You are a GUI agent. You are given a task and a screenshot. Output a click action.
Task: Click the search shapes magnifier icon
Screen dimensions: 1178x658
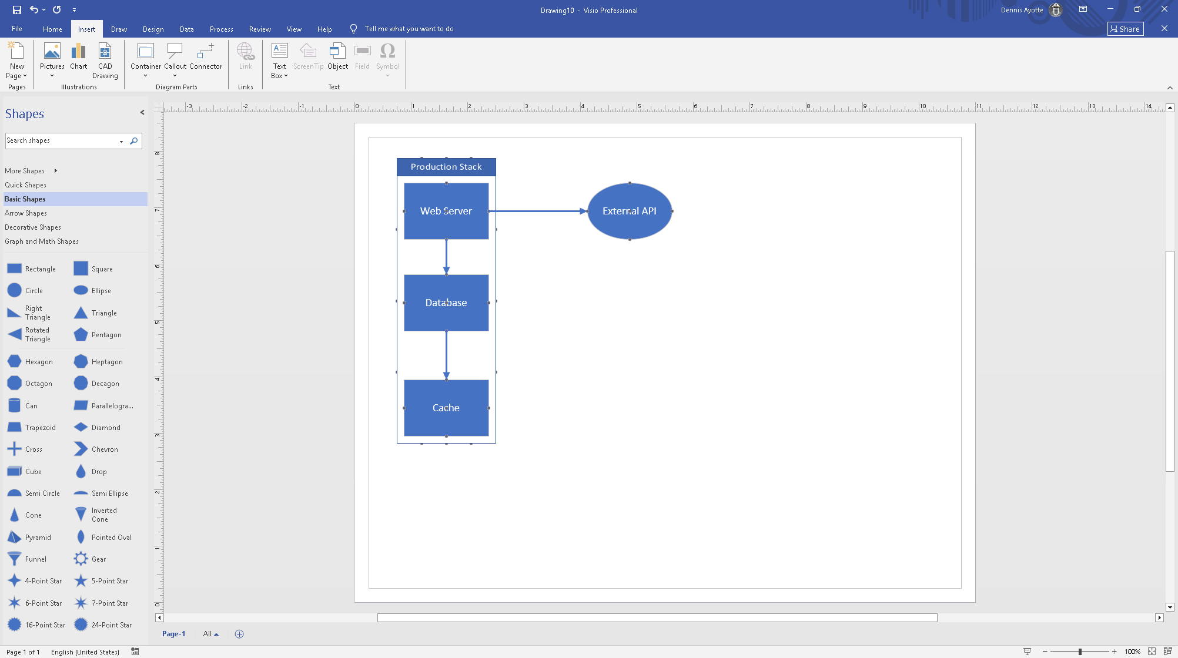pyautogui.click(x=134, y=141)
